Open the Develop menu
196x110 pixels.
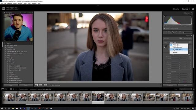pos(9,3)
